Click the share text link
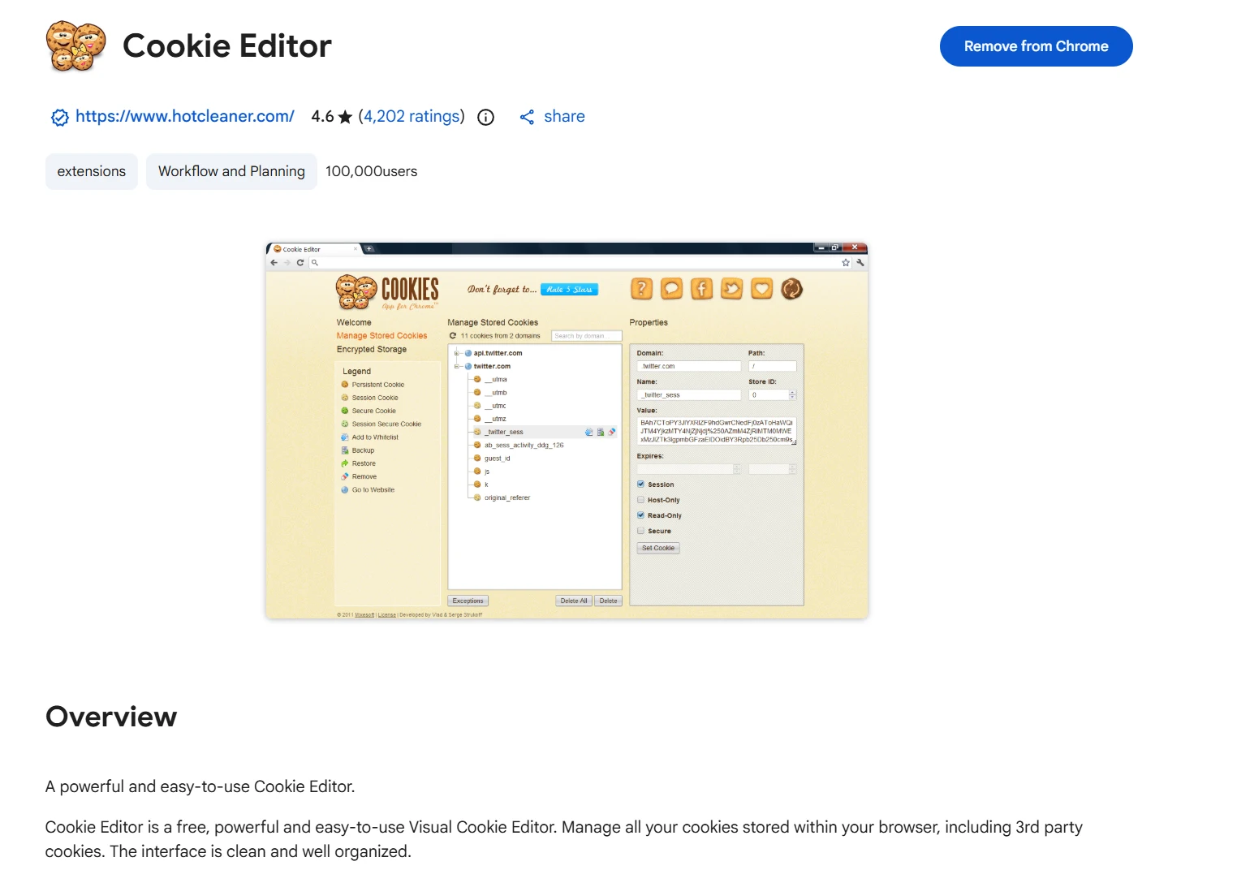1237x870 pixels. pos(564,116)
